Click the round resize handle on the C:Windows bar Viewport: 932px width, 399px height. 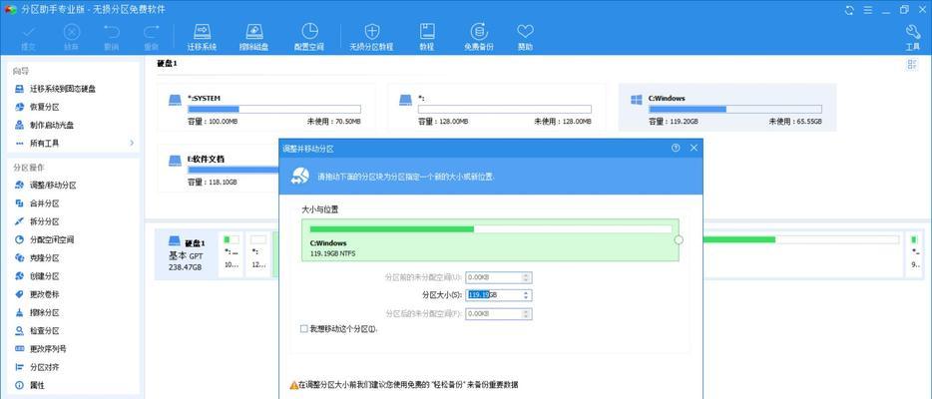pos(679,239)
